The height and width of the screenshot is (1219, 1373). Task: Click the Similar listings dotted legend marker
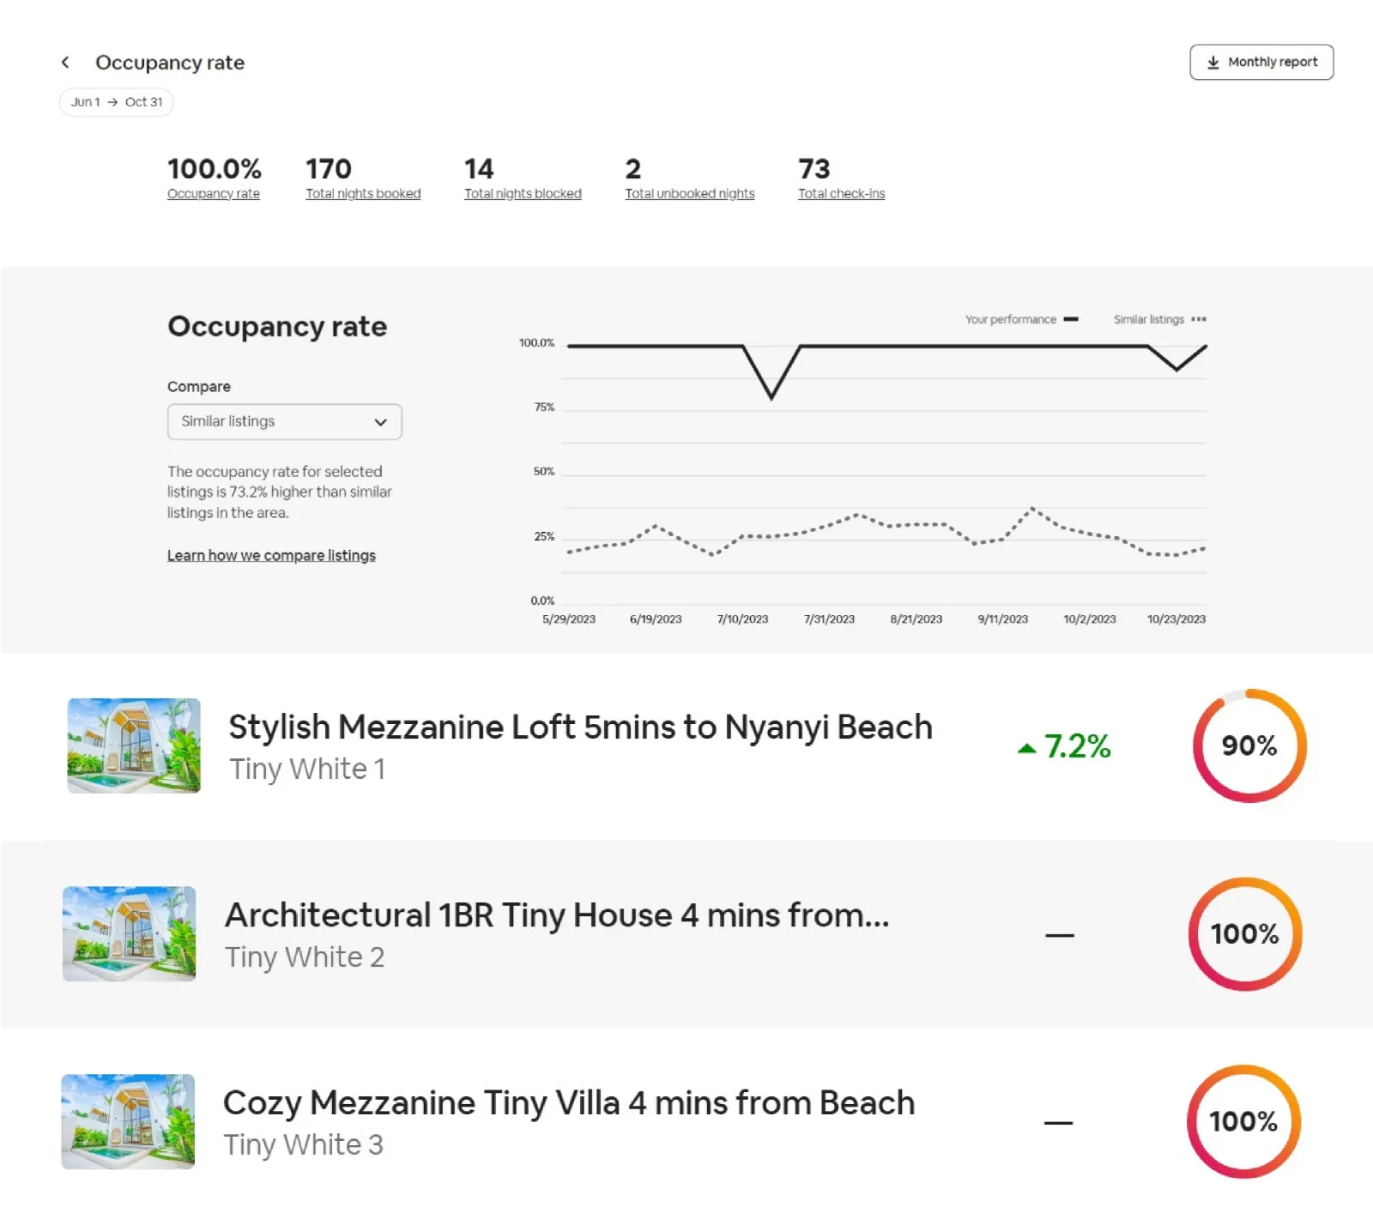pos(1198,319)
